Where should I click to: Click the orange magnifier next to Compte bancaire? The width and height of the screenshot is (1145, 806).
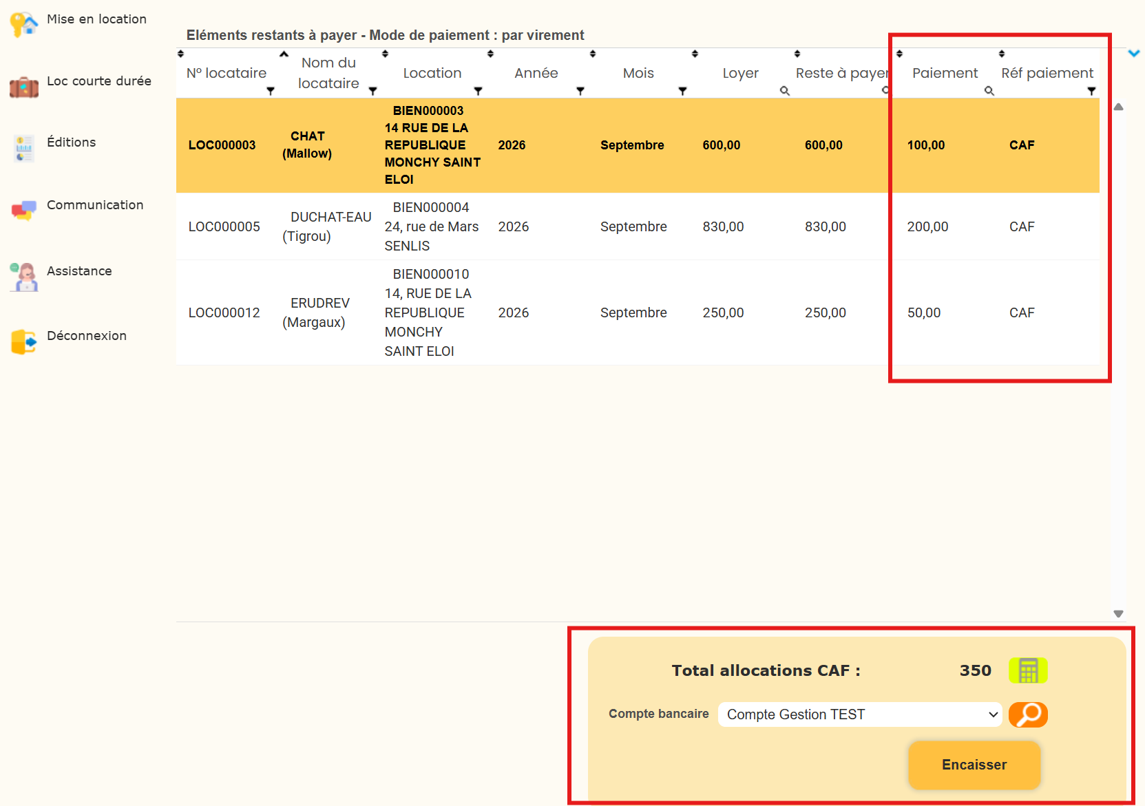coord(1028,714)
